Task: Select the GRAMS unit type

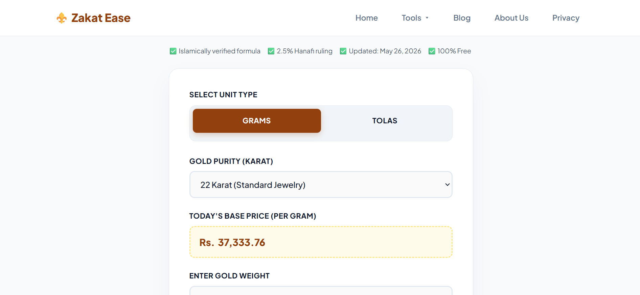Action: (x=257, y=121)
